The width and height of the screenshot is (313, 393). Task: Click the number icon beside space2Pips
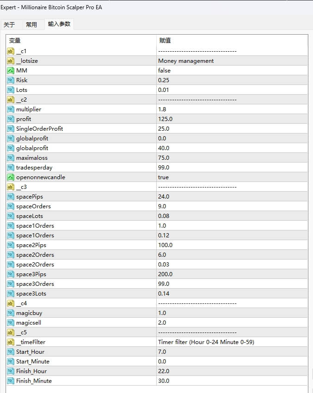(10, 245)
